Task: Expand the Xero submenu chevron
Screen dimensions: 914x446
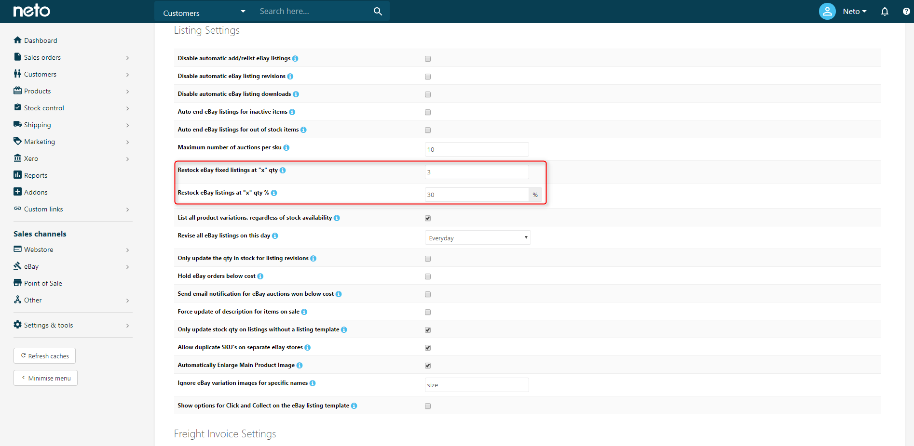Action: [128, 159]
